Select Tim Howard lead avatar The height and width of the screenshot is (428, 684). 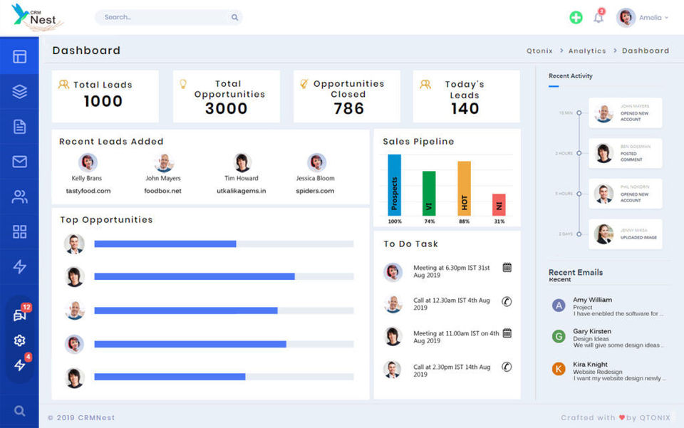coord(242,162)
